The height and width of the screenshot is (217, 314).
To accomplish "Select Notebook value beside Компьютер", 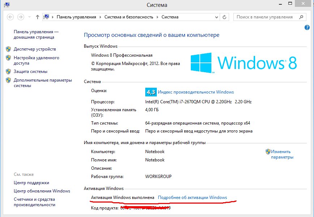I will pos(155,152).
